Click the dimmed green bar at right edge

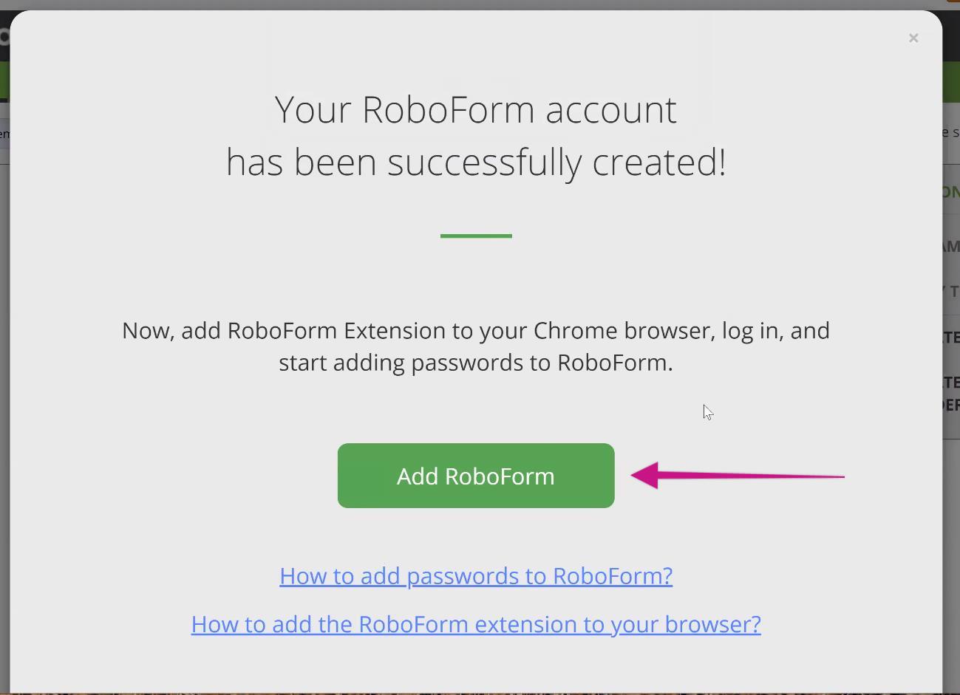951,81
